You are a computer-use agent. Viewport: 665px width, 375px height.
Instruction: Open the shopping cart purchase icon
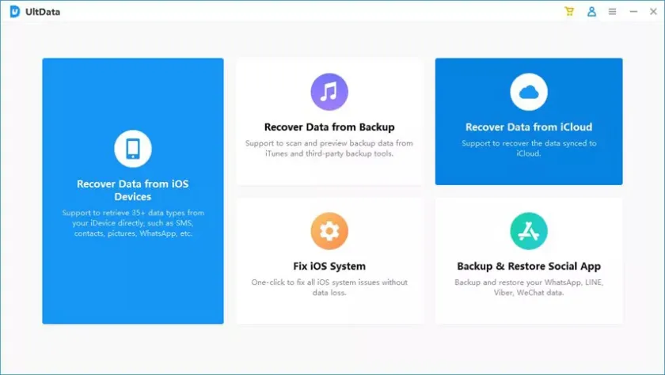point(569,12)
